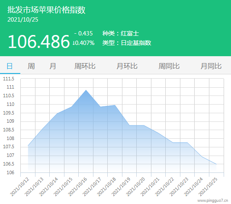
Task: Click the 类型：日定基指数 label
Action: (x=127, y=43)
